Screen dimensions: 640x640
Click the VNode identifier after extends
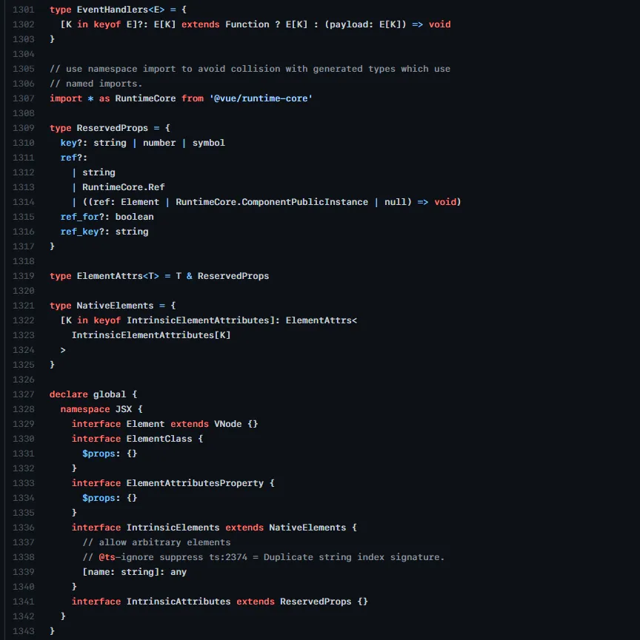click(227, 424)
